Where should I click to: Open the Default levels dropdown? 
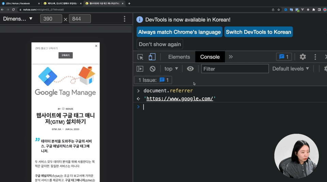(291, 69)
